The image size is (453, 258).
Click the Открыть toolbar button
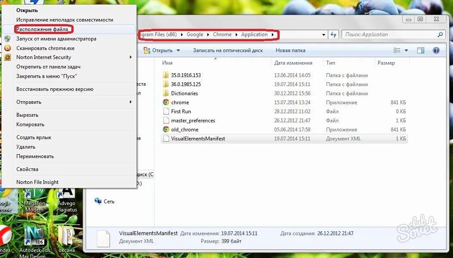point(158,50)
